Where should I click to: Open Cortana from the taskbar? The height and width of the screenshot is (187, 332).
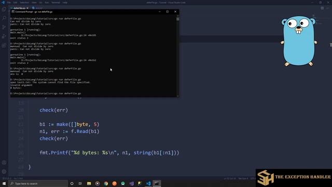pyautogui.click(x=72, y=183)
